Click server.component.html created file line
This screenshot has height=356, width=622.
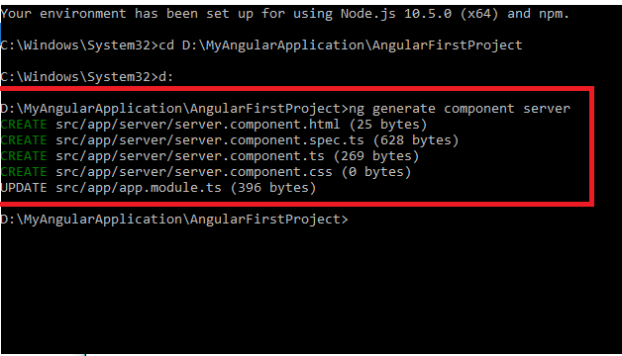213,125
